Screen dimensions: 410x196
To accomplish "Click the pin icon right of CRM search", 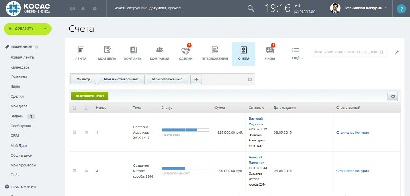I will [x=397, y=52].
